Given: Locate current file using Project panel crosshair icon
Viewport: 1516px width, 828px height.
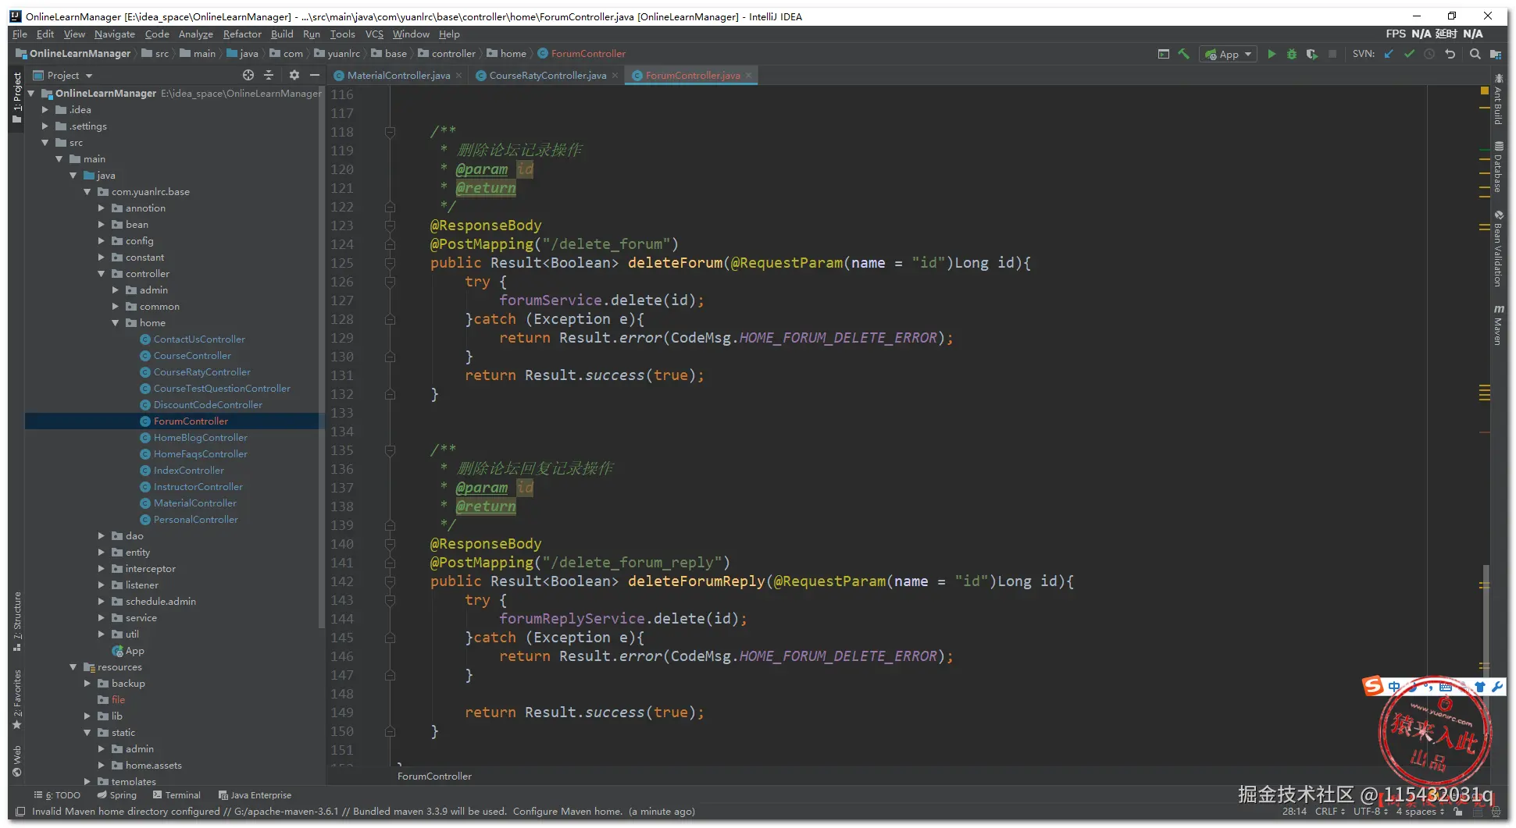Looking at the screenshot, I should (248, 75).
